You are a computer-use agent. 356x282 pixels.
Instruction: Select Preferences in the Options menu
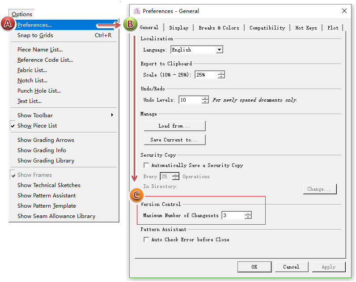click(x=35, y=25)
